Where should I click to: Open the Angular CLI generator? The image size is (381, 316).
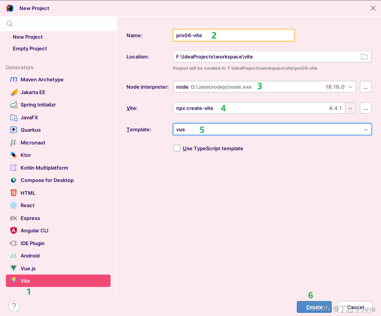34,230
